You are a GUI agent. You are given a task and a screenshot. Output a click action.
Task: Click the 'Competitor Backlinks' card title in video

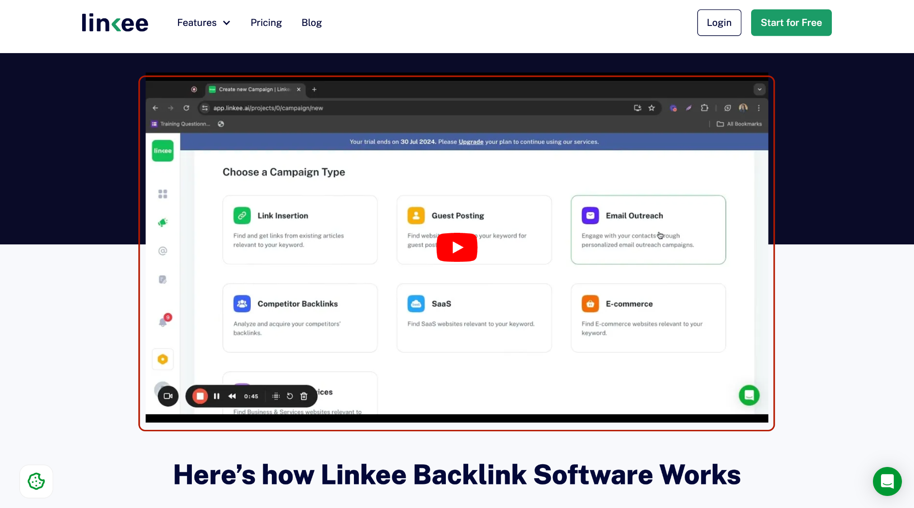point(297,304)
